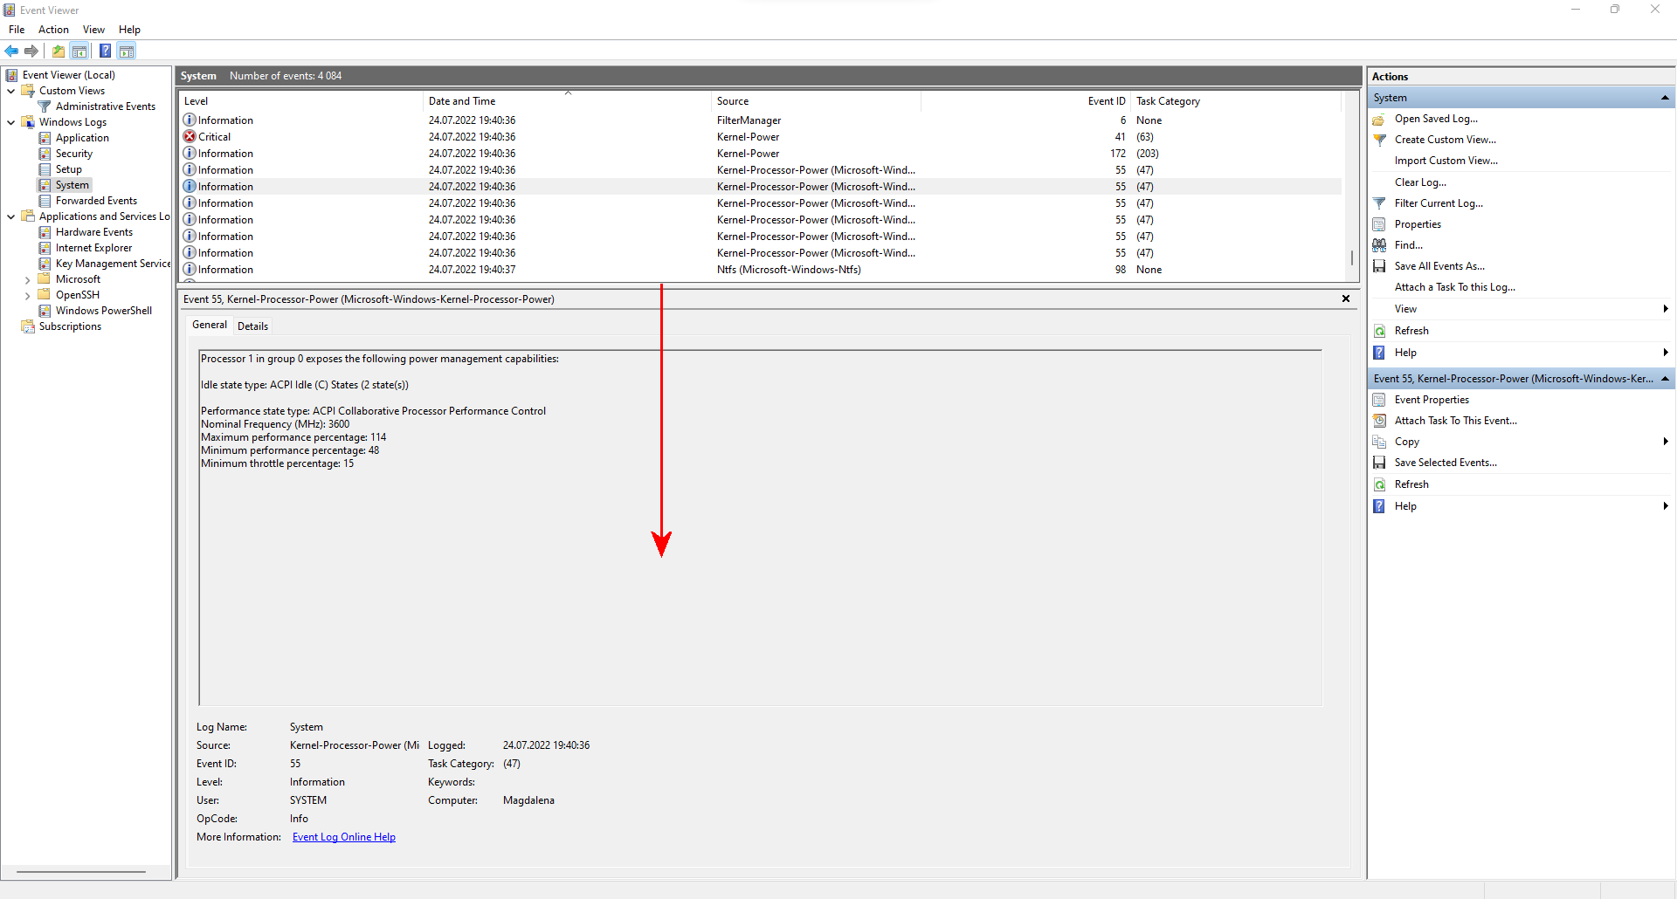
Task: Select Key Management Service in tree
Action: click(x=113, y=264)
